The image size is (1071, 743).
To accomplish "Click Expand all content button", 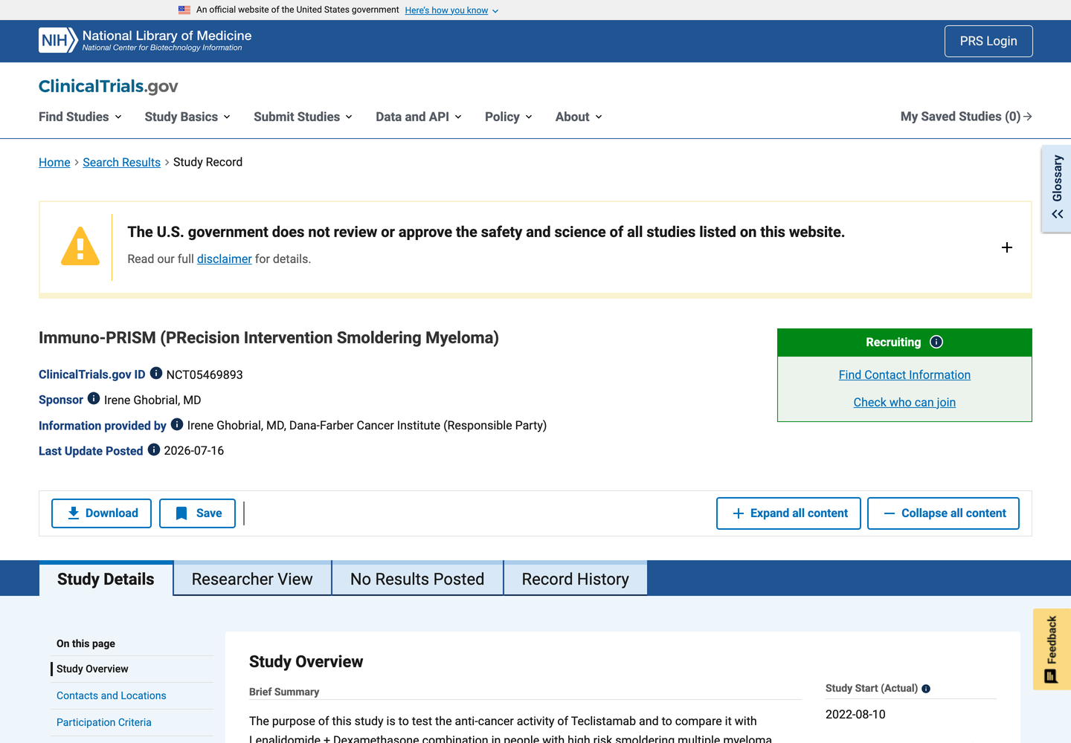I will pyautogui.click(x=788, y=513).
